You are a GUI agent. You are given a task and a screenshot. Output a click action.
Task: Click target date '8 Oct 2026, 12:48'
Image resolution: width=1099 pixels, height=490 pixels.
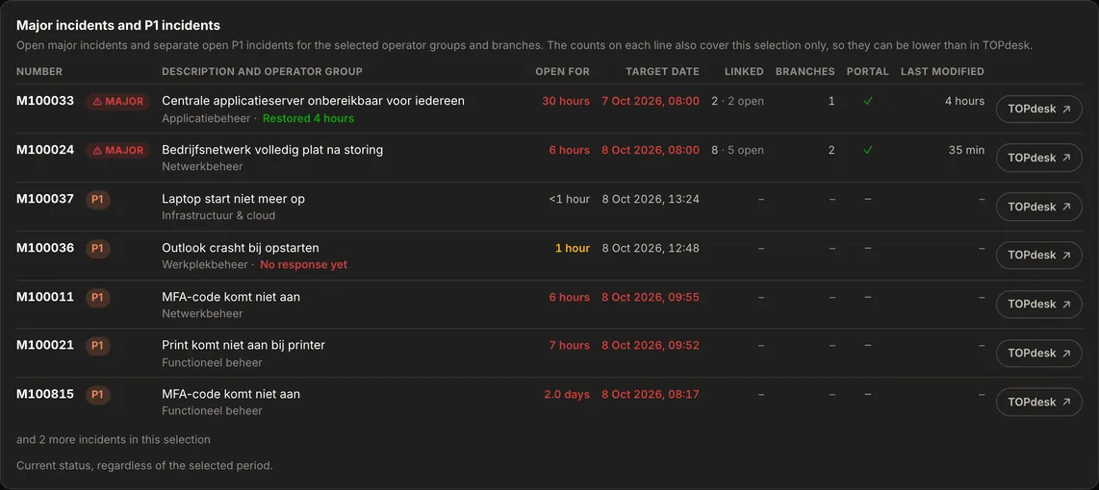[651, 248]
